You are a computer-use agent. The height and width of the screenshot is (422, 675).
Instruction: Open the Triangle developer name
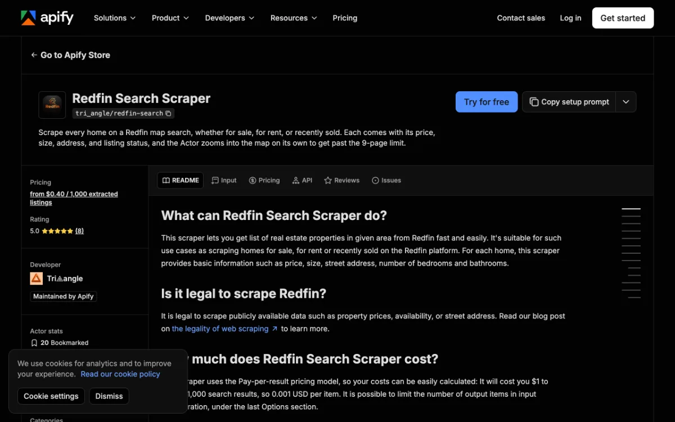pos(65,279)
